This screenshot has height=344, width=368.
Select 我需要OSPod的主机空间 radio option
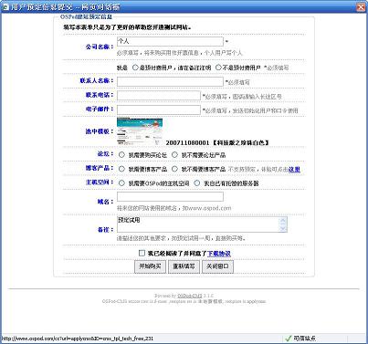pos(121,183)
